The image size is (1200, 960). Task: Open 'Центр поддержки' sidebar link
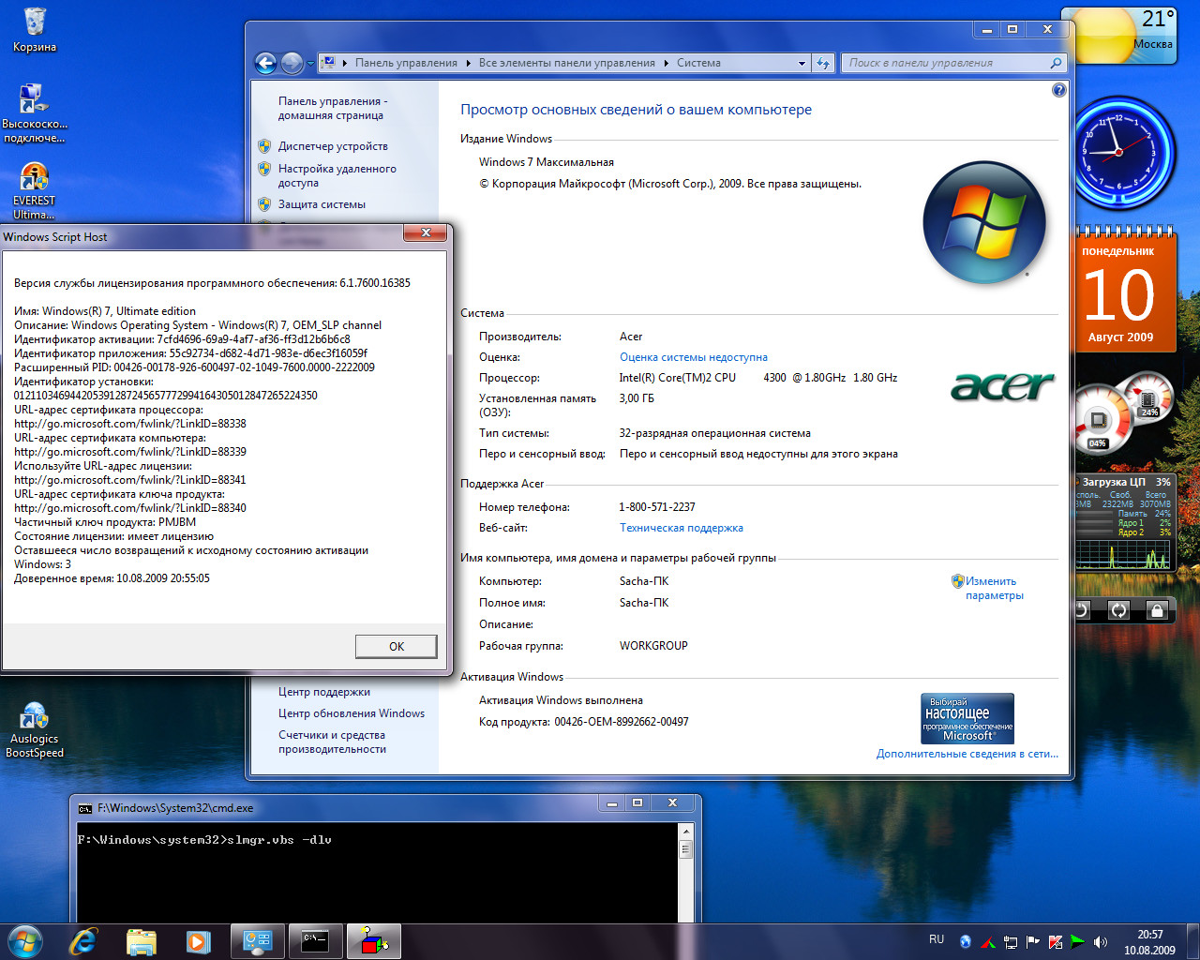click(324, 692)
